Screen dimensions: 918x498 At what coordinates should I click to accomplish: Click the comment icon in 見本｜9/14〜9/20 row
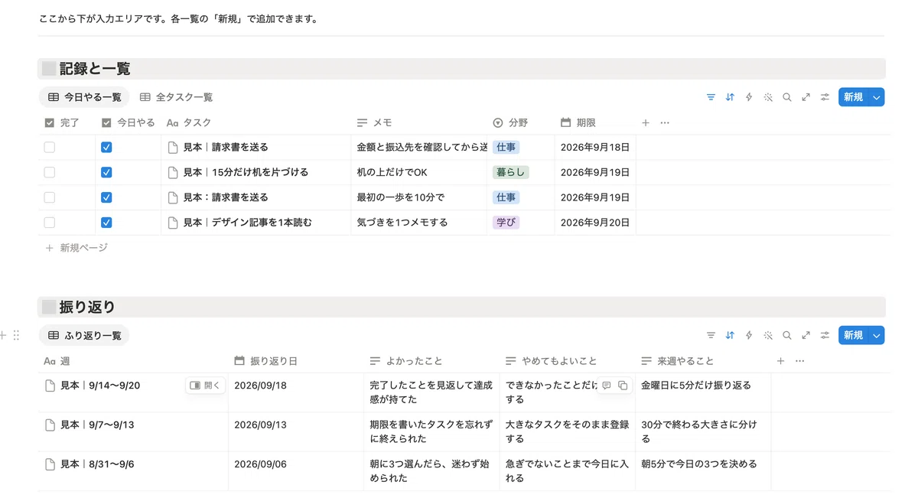click(607, 386)
